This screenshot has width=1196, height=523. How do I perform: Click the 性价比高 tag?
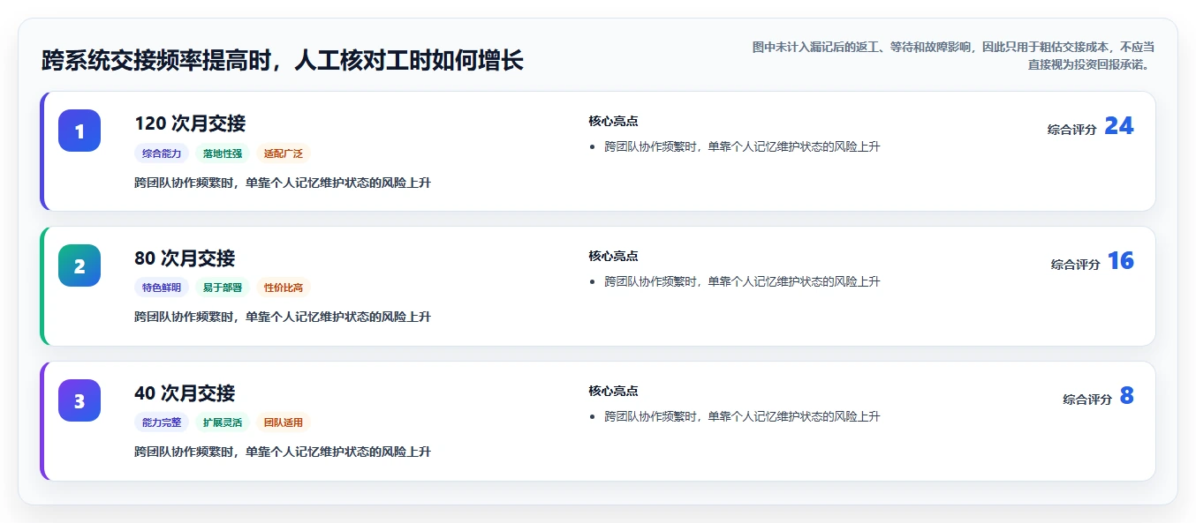pos(284,288)
